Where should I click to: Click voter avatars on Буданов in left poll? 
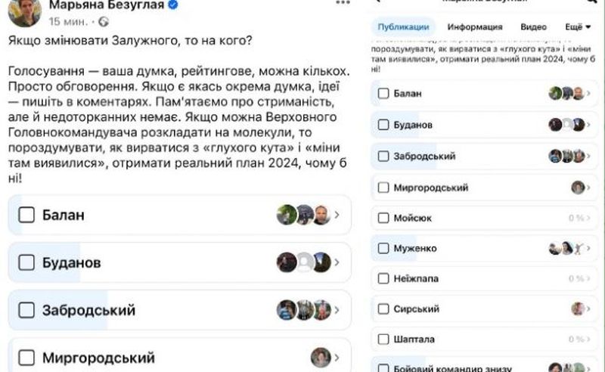click(x=303, y=263)
